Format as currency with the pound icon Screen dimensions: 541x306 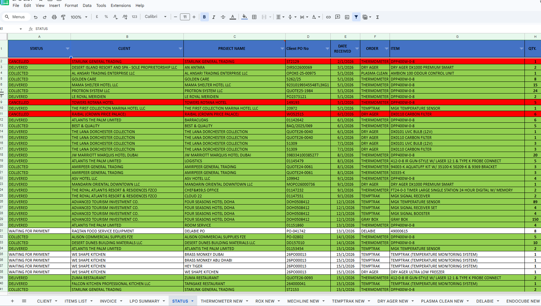click(x=97, y=17)
